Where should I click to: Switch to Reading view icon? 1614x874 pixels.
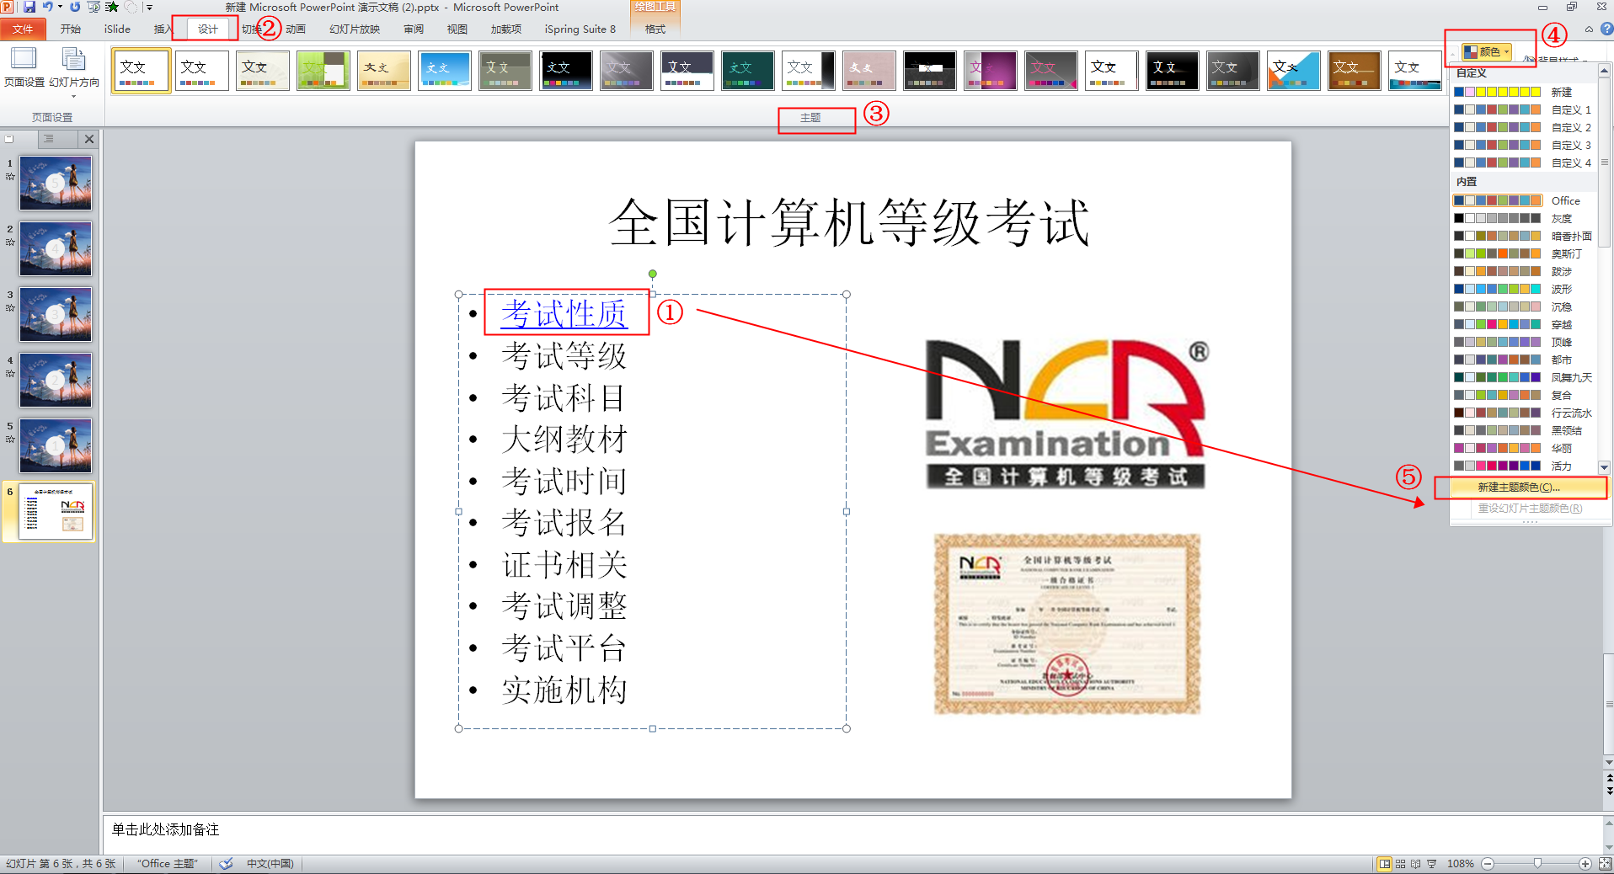coord(1416,864)
